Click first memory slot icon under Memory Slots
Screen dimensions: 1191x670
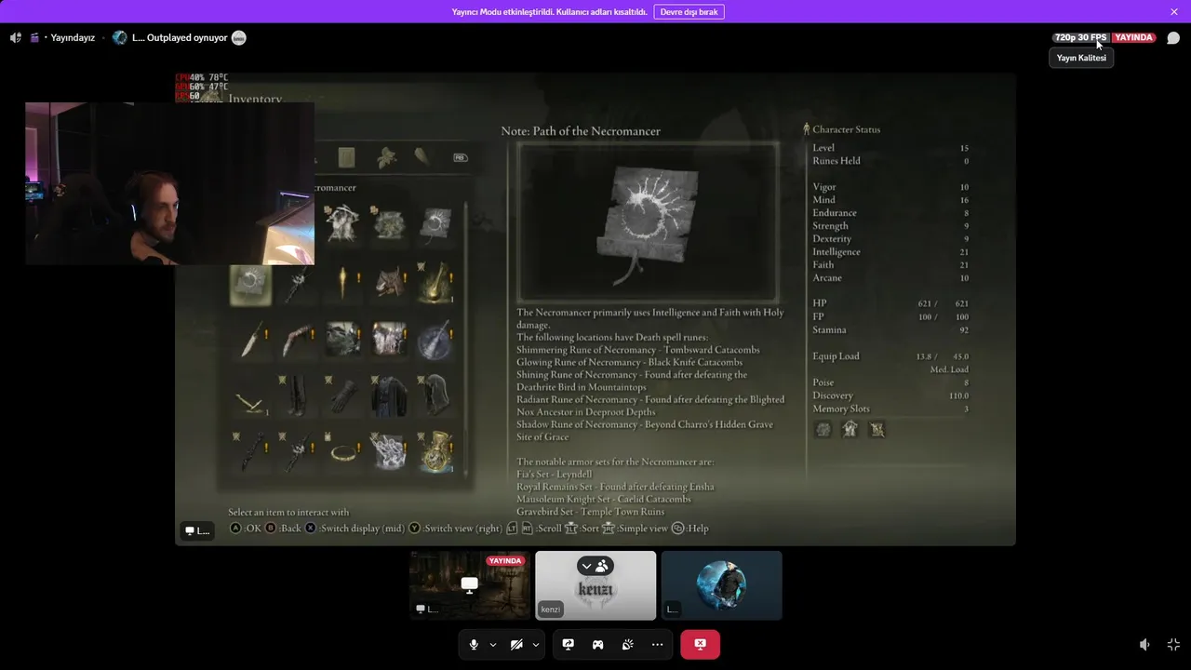point(823,429)
